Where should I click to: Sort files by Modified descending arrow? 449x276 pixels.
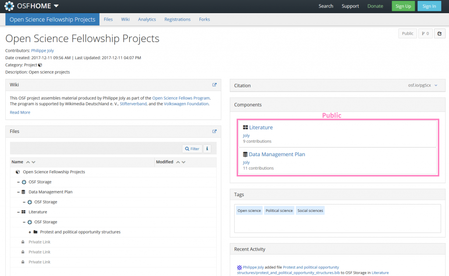click(183, 162)
